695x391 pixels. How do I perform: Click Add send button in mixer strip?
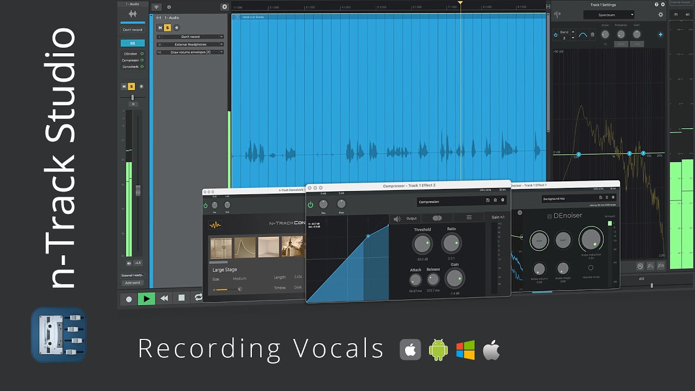132,283
